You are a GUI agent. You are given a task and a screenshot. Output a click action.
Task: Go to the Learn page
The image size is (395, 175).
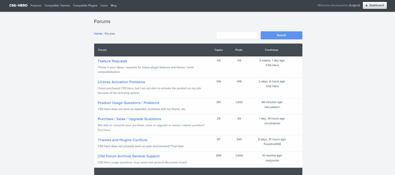click(104, 5)
